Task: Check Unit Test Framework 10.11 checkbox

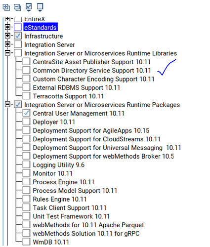Action: point(26,216)
